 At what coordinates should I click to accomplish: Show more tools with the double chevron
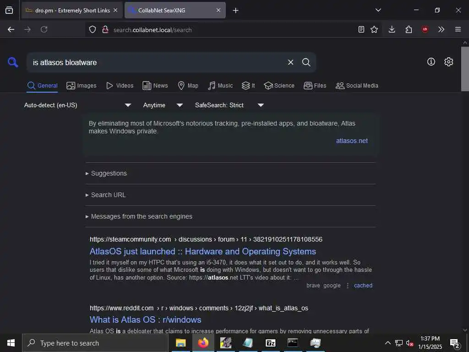(x=441, y=29)
